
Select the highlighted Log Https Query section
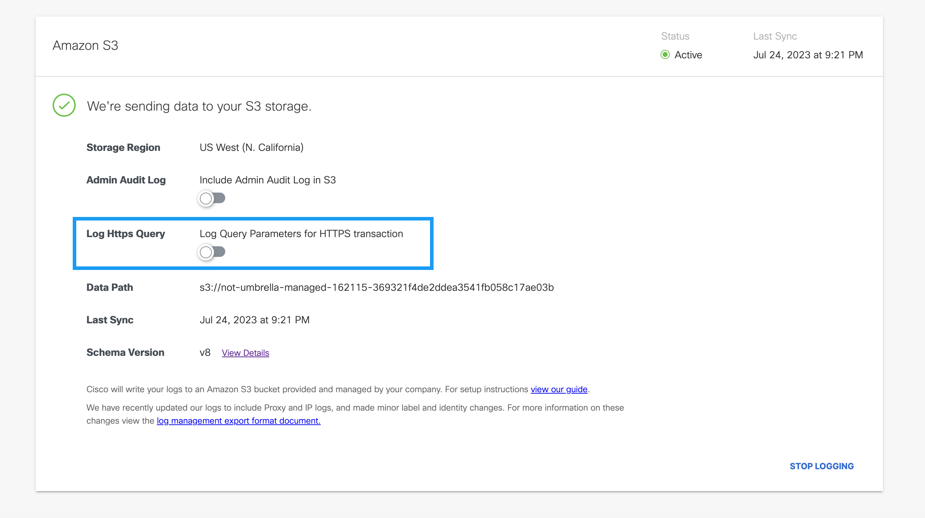tap(253, 243)
